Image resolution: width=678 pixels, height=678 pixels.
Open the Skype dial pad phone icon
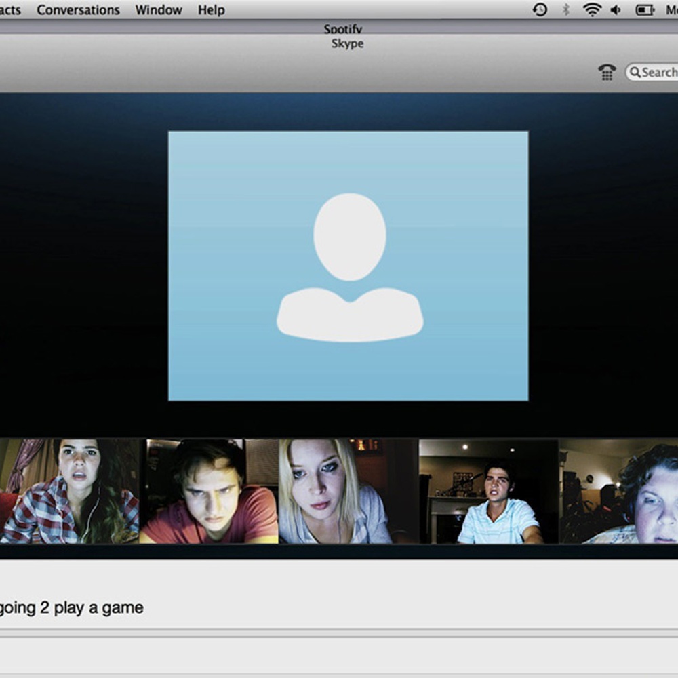(607, 72)
